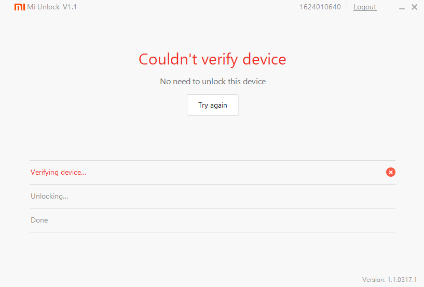The image size is (424, 287).
Task: Click the 'Couldn't verify device' heading
Action: tap(212, 59)
